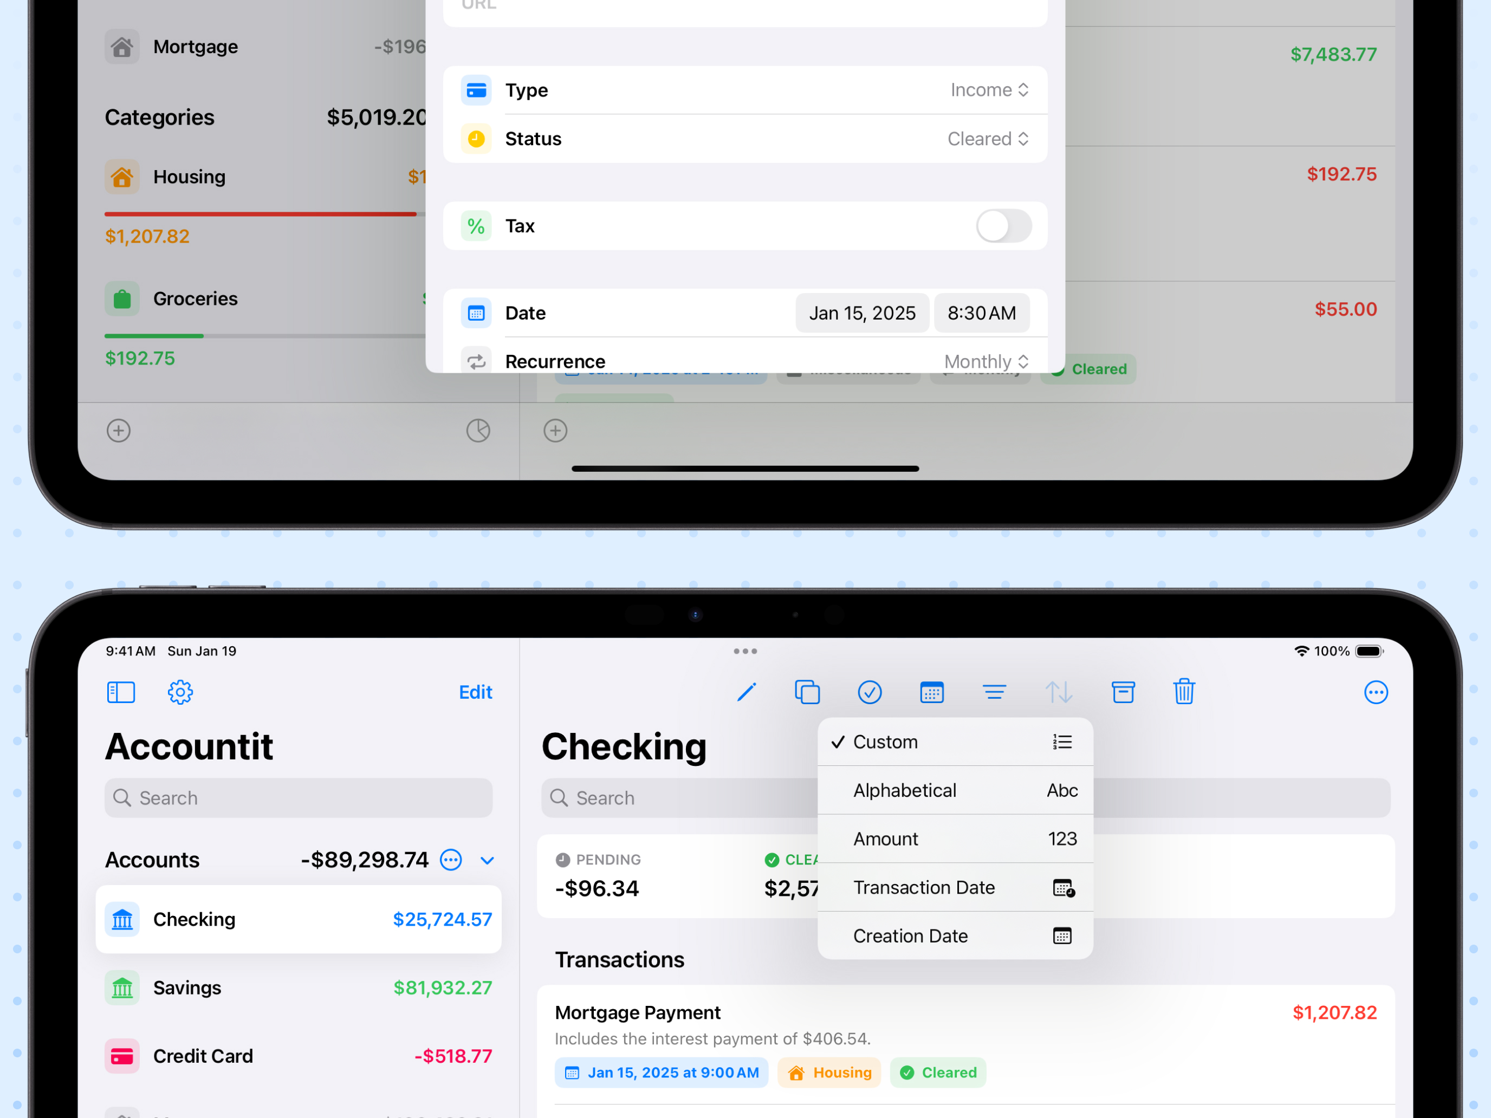Click the Groceries budget progress bar
Viewport: 1491px width, 1118px height.
[x=265, y=336]
